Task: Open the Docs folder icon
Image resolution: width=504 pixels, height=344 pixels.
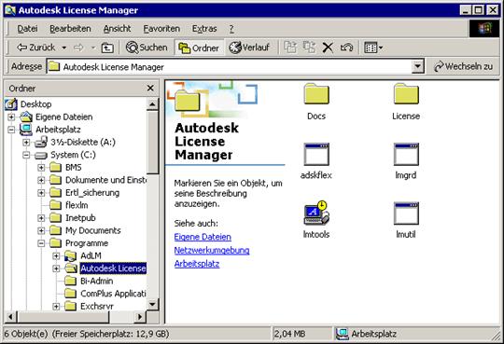Action: pyautogui.click(x=316, y=94)
